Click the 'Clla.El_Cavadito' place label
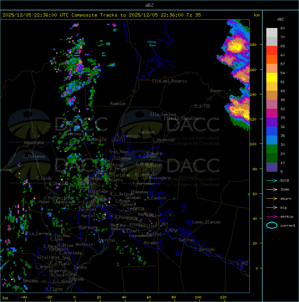The width and height of the screenshot is (299, 302). (181, 118)
